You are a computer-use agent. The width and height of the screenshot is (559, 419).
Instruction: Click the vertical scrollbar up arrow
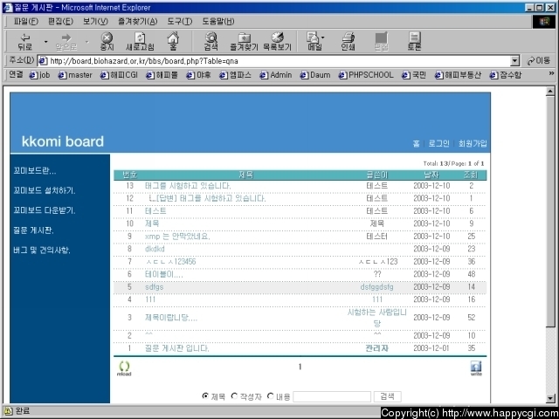(550, 92)
